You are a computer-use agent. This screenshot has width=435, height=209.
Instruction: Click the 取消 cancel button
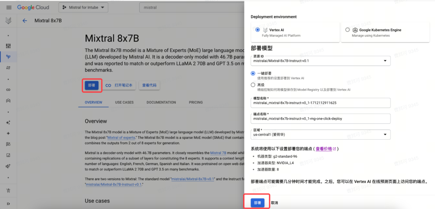point(274,203)
